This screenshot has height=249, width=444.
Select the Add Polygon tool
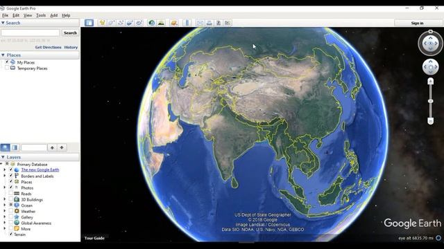[x=111, y=23]
